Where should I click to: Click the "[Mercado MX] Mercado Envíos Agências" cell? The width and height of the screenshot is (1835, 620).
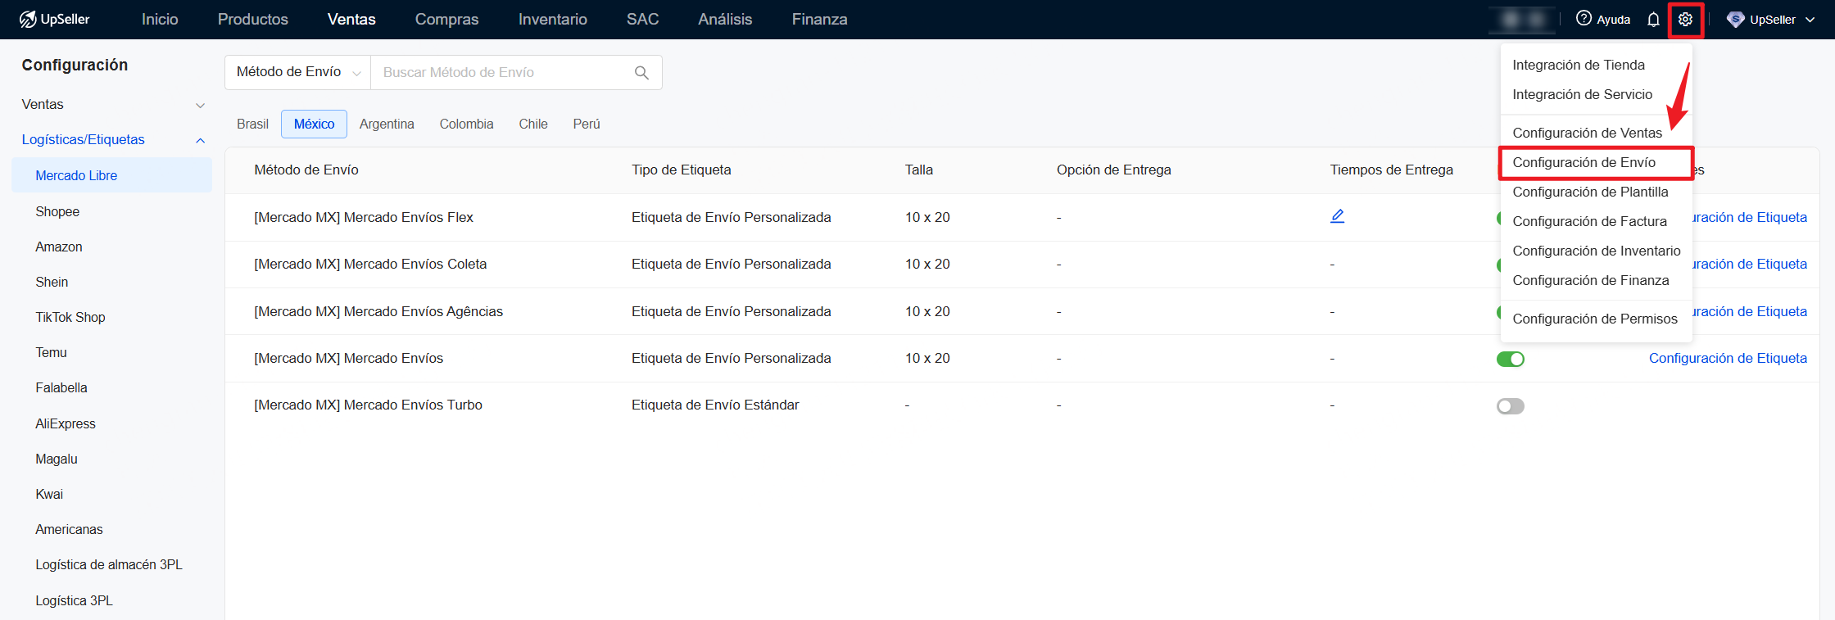(x=378, y=311)
